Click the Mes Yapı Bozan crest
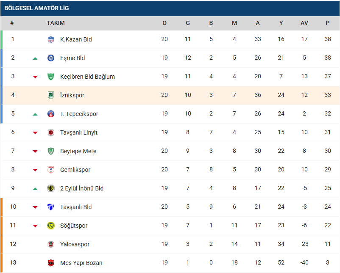Image resolution: width=340 pixels, height=273 pixels. 51,263
